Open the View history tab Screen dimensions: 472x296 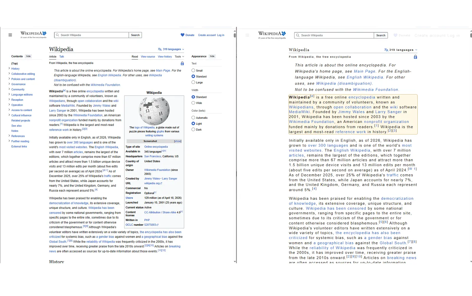click(165, 56)
